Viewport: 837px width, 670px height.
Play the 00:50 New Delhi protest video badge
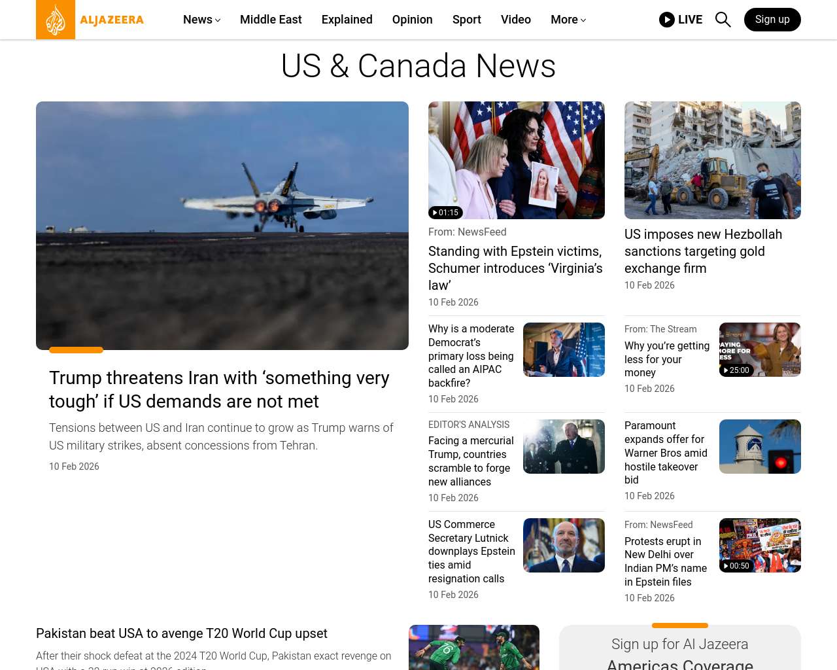[736, 566]
